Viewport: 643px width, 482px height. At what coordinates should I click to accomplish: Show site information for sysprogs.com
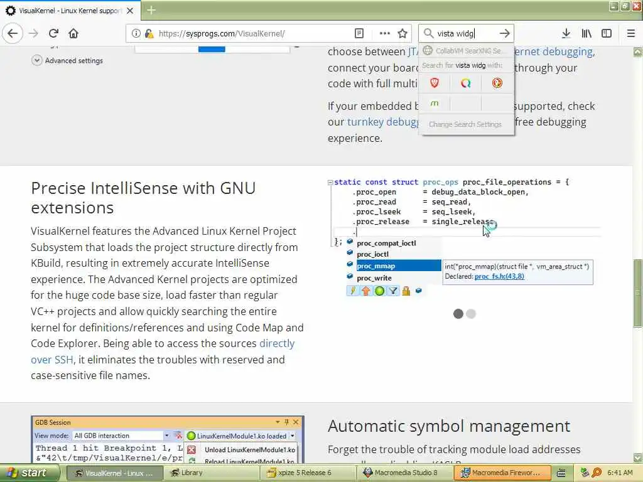pyautogui.click(x=136, y=33)
